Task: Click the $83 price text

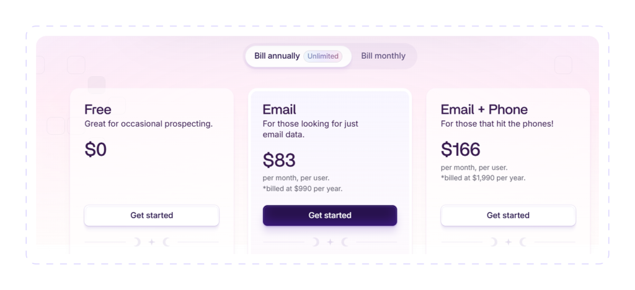Action: click(x=279, y=160)
